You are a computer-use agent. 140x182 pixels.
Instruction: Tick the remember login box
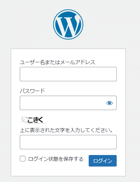[x=23, y=159]
